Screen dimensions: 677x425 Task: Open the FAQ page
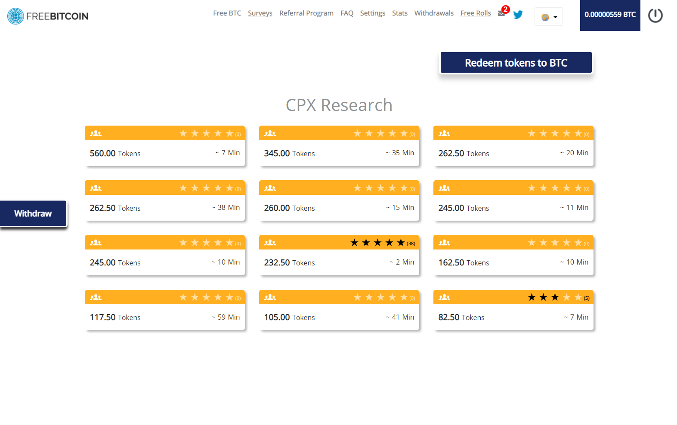(346, 13)
